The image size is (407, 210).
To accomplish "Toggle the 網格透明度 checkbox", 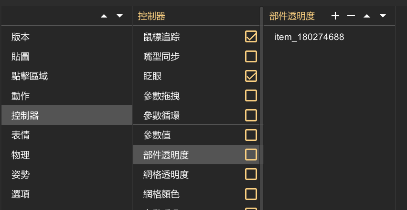I will 251,174.
